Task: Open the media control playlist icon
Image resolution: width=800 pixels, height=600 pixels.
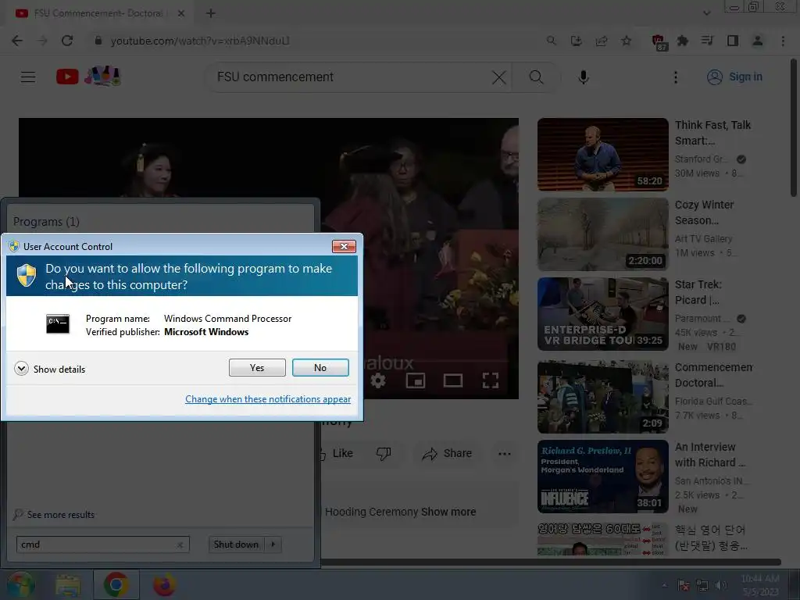Action: tap(707, 41)
